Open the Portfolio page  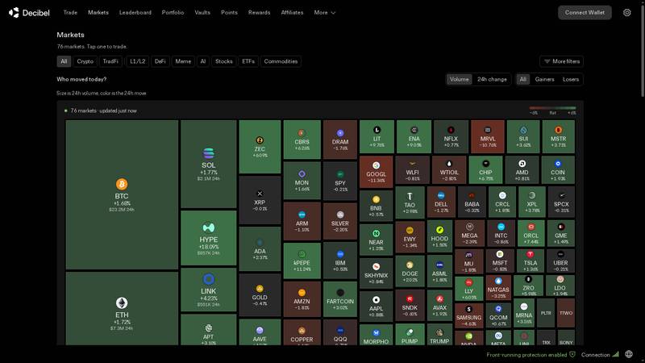point(173,13)
